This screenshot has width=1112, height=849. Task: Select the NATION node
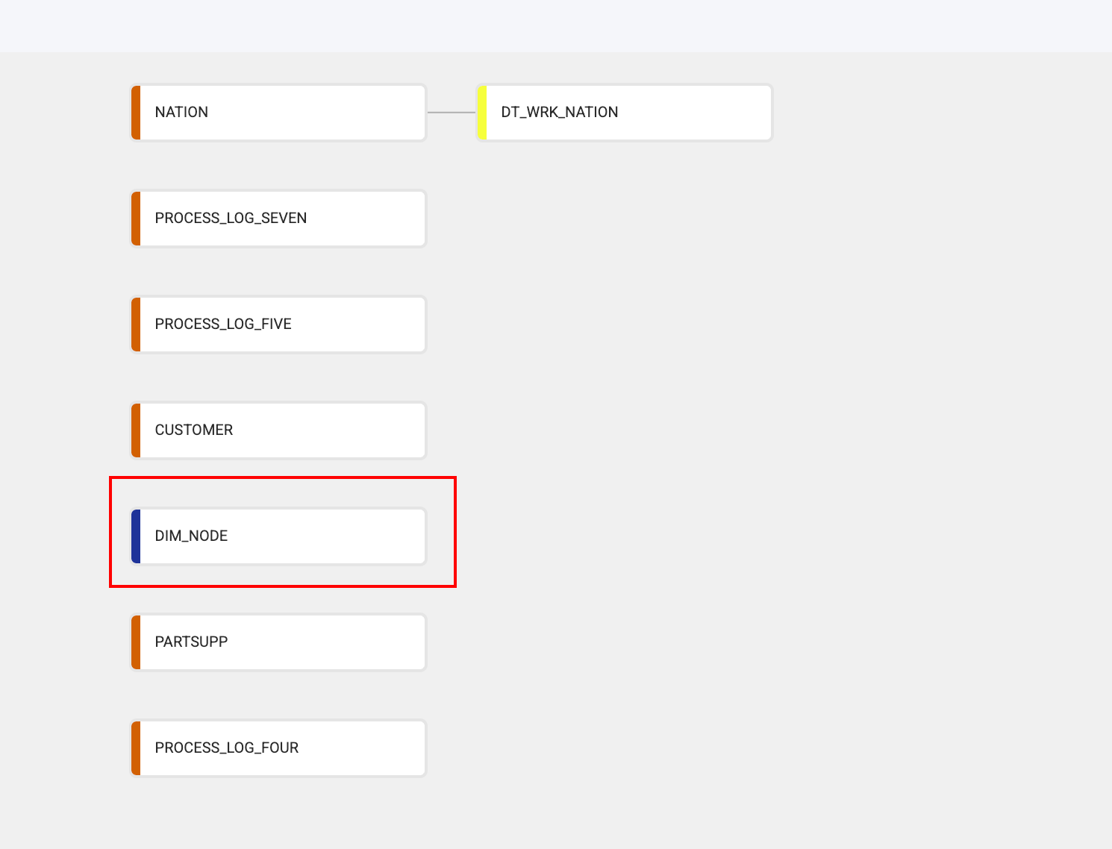[278, 113]
